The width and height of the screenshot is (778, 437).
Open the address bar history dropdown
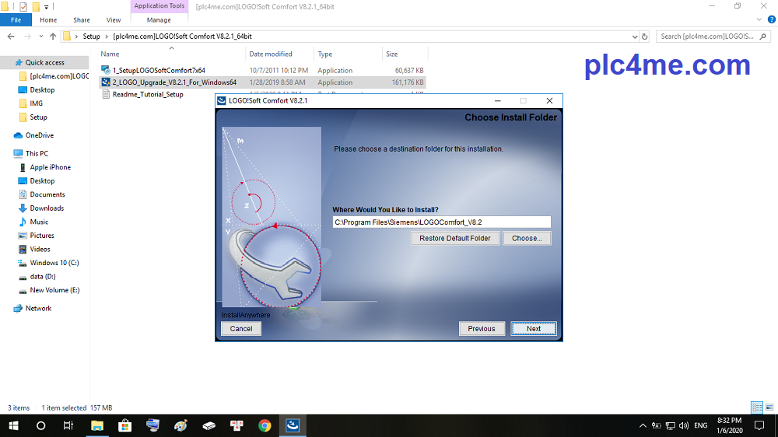click(x=635, y=36)
